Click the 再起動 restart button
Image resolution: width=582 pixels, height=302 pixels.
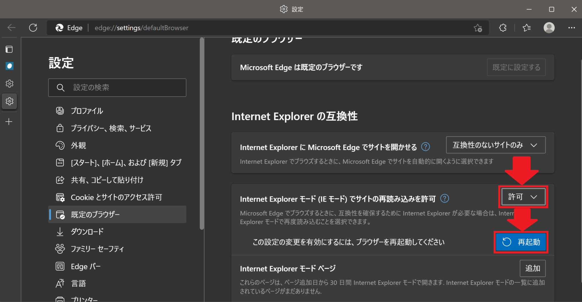(521, 242)
